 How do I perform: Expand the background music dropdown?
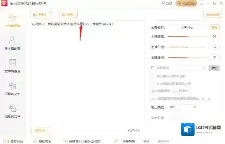204,68
